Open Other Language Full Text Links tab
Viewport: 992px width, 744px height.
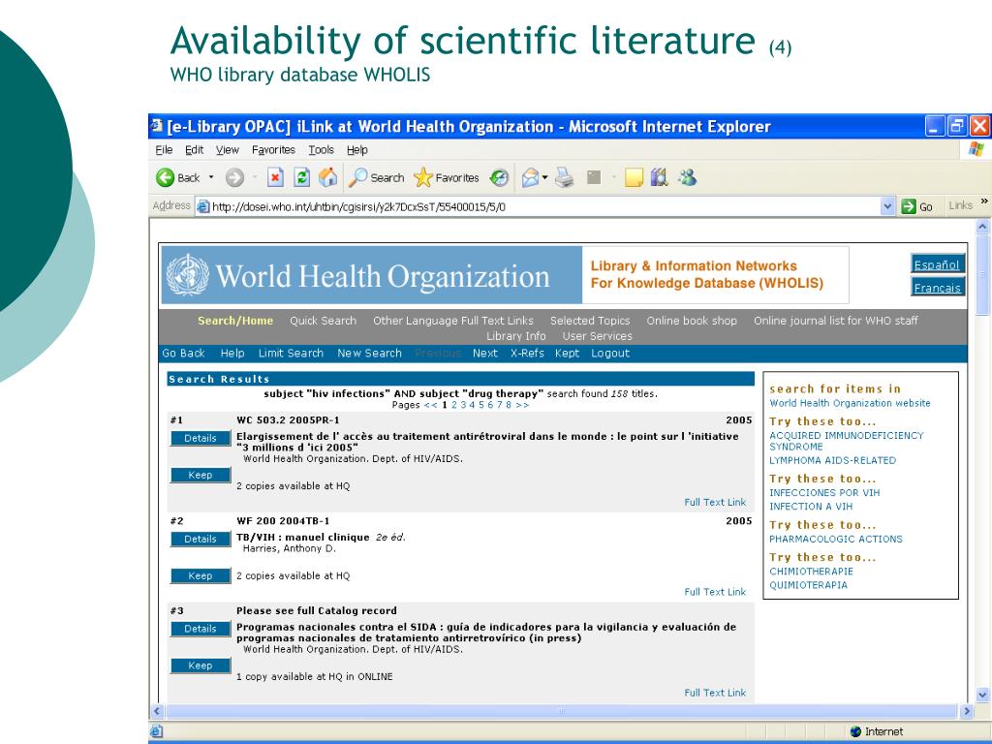click(453, 321)
